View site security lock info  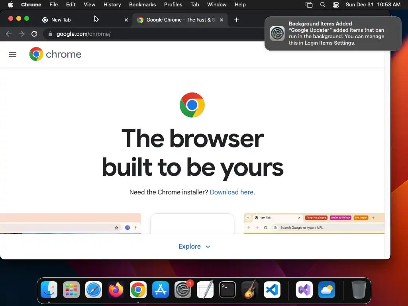[x=50, y=34]
